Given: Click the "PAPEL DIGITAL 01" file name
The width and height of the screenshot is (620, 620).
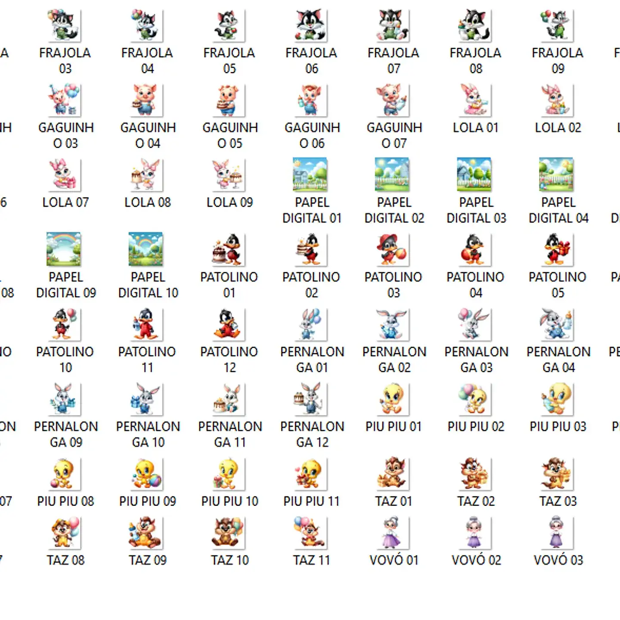Looking at the screenshot, I should [312, 210].
